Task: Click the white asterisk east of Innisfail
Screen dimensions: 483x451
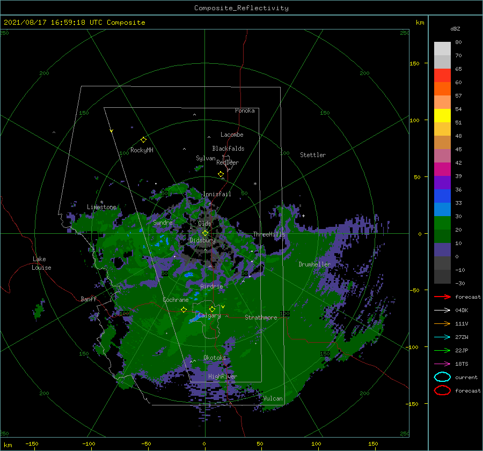Action: tap(255, 184)
